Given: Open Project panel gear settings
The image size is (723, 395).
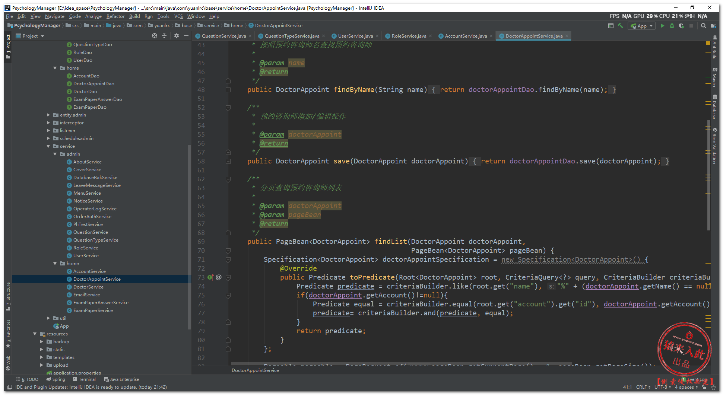Looking at the screenshot, I should pyautogui.click(x=177, y=36).
